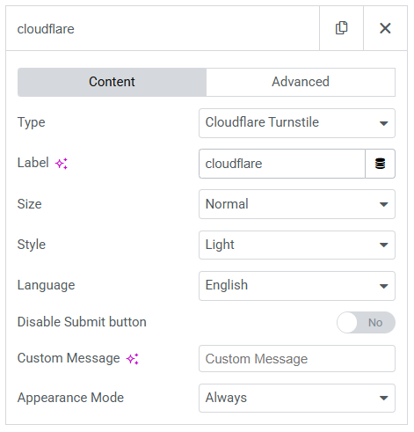Open dynamic tags for the Label field
Viewport: 414px width, 432px height.
(380, 164)
